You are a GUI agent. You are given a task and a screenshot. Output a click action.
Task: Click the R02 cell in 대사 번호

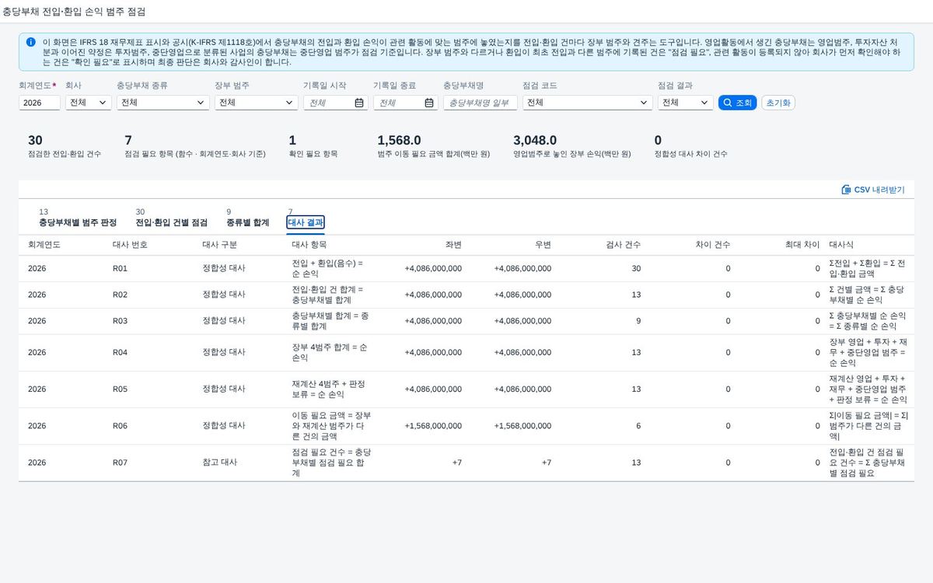120,295
